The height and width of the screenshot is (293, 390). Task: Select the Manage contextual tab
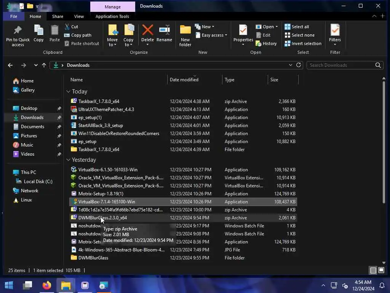113,7
